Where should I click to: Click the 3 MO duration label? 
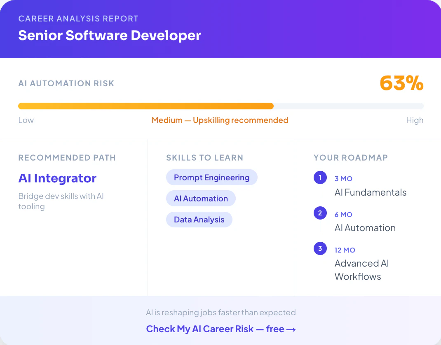tap(343, 179)
